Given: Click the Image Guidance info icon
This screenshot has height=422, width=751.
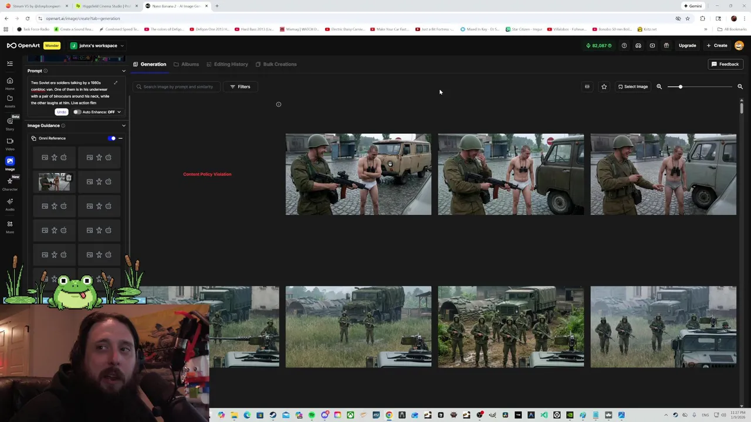Looking at the screenshot, I should click(x=63, y=125).
